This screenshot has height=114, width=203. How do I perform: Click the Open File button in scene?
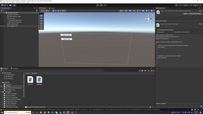(66, 35)
